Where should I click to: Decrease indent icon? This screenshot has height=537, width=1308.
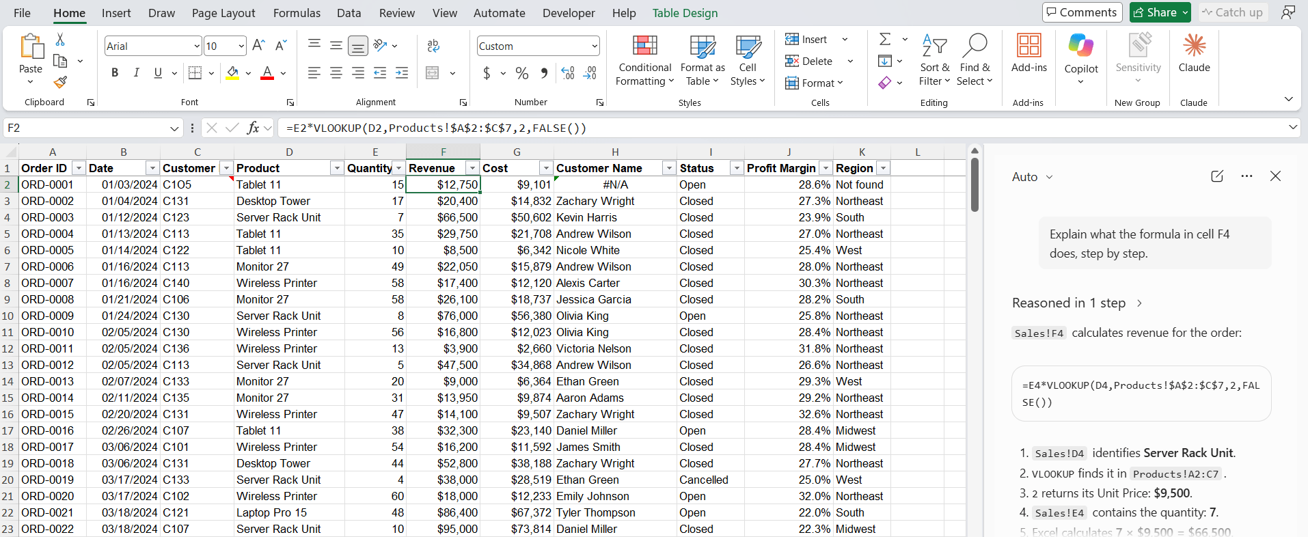pos(380,73)
